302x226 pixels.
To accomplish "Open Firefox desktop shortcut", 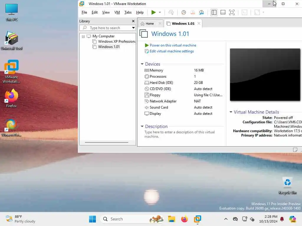I will click(12, 98).
